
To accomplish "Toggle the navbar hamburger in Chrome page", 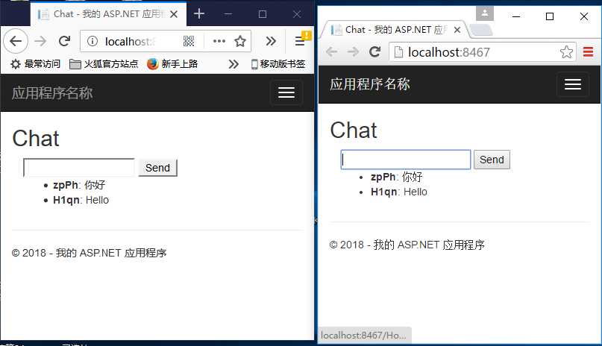I will pyautogui.click(x=573, y=84).
